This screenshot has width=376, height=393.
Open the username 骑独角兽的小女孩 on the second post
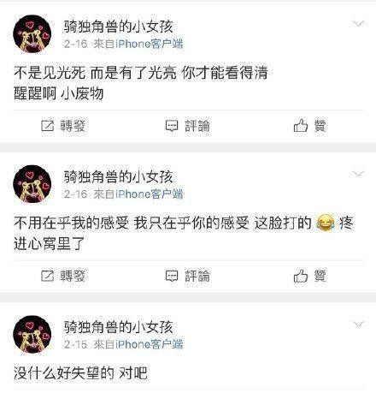tap(119, 176)
